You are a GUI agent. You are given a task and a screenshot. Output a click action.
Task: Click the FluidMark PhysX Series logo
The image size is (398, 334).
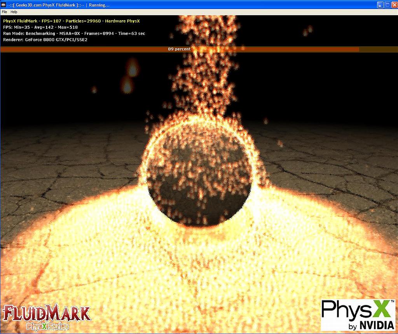point(47,317)
